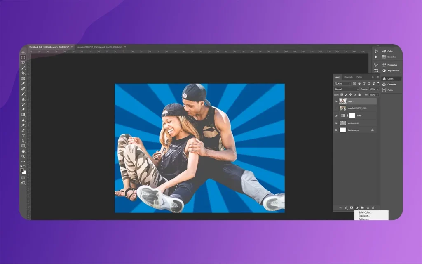
Task: Choose the Hand tool
Action: (x=23, y=151)
